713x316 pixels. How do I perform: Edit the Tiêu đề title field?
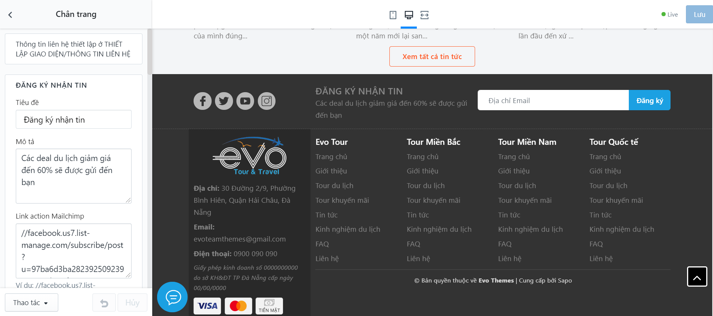[x=74, y=120]
